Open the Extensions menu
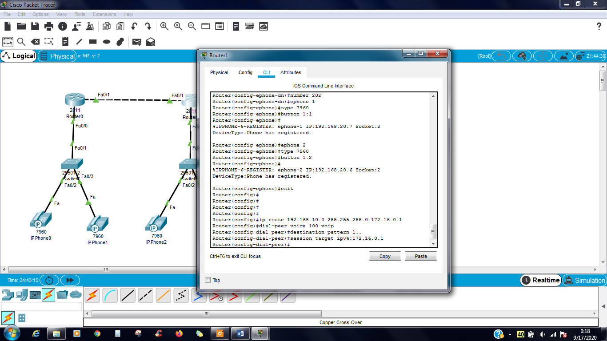Image resolution: width=607 pixels, height=341 pixels. point(104,15)
